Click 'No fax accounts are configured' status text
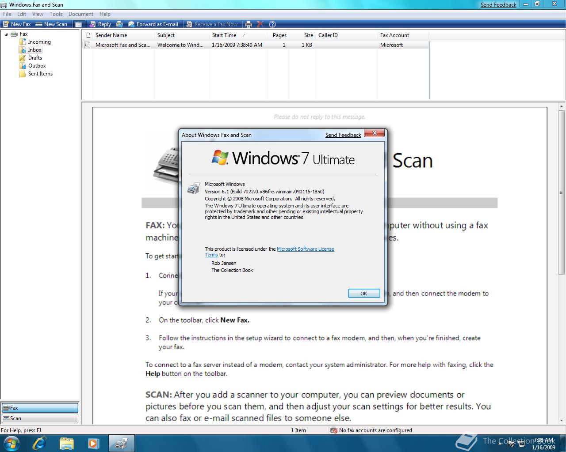 tap(375, 430)
